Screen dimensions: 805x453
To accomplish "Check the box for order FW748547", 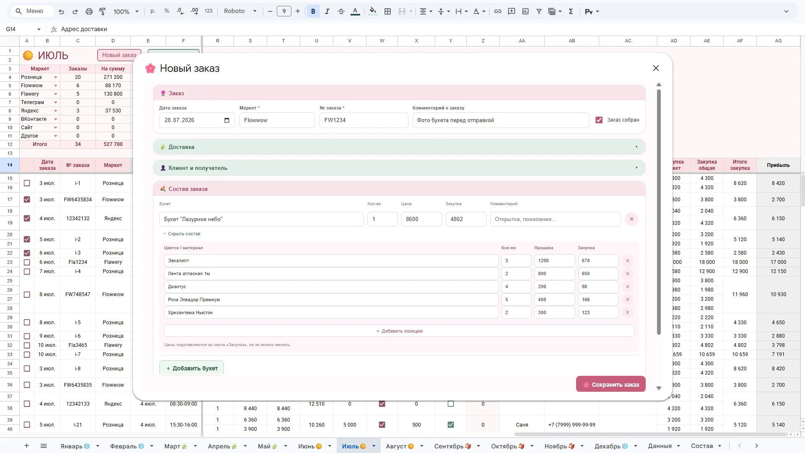I will point(27,294).
